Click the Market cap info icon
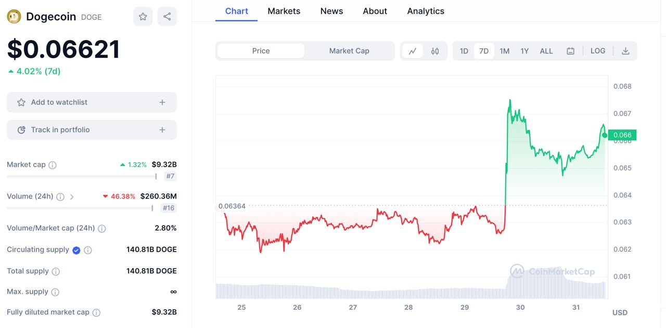 click(x=53, y=165)
